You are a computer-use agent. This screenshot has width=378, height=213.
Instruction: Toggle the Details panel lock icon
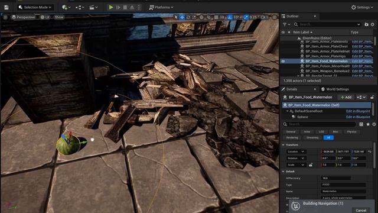pos(372,97)
